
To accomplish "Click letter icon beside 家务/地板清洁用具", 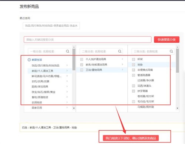I will click(82, 65).
